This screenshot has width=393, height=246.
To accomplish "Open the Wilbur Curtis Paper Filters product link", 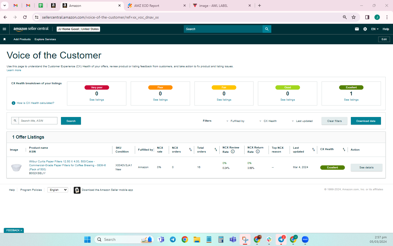I will tap(68, 165).
